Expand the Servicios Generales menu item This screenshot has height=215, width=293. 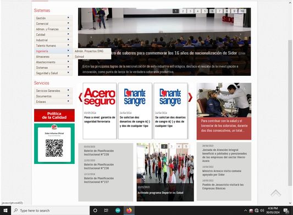[x=53, y=91]
